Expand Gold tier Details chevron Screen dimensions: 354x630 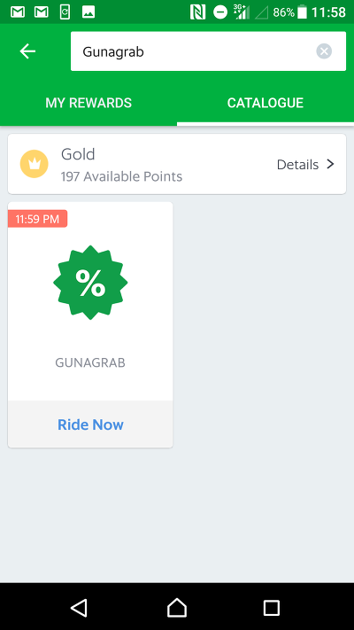coord(330,164)
